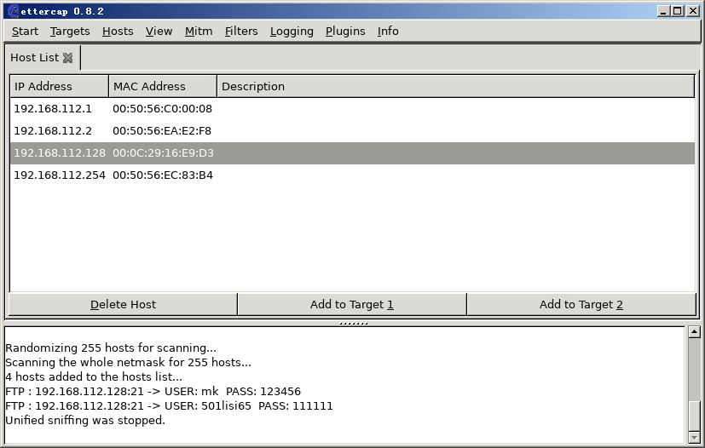
Task: Select host row 192.168.112.254
Action: [x=353, y=175]
